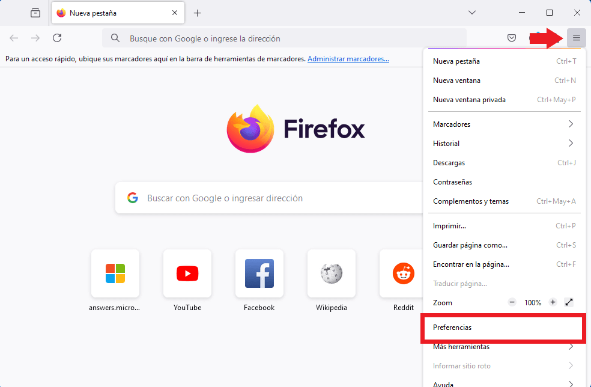The image size is (591, 387).
Task: Click the Save to Pocket icon
Action: pyautogui.click(x=512, y=38)
